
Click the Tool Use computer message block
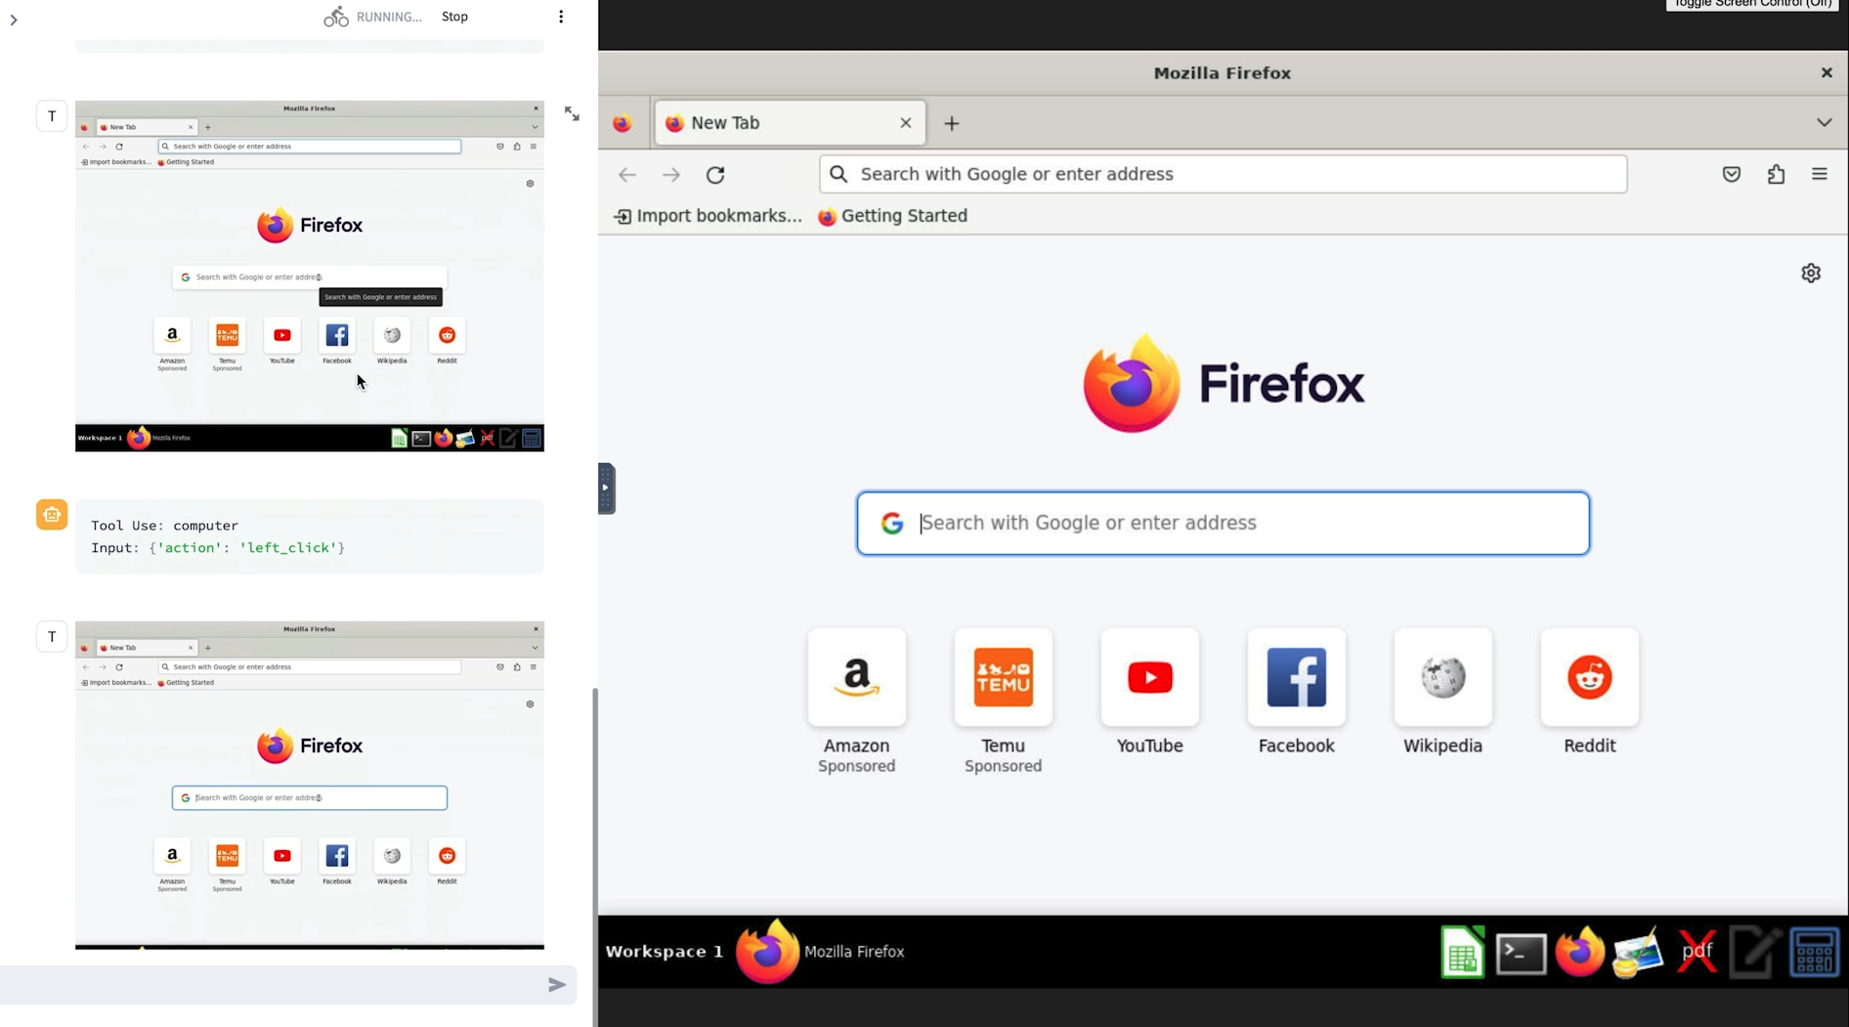[310, 536]
